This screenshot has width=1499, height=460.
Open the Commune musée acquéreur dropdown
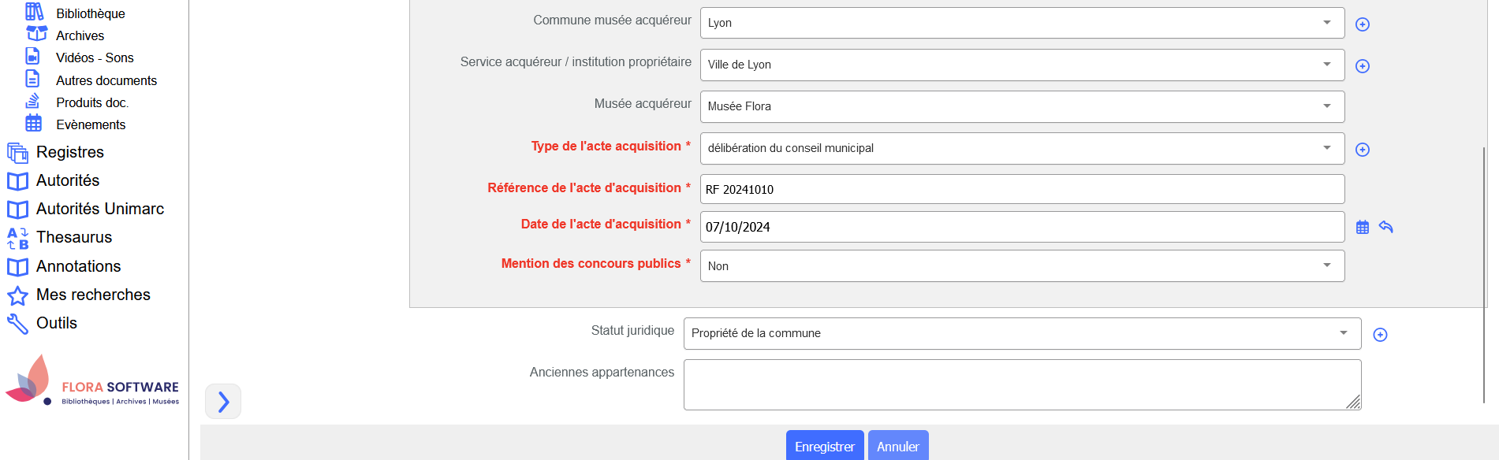coord(1022,23)
